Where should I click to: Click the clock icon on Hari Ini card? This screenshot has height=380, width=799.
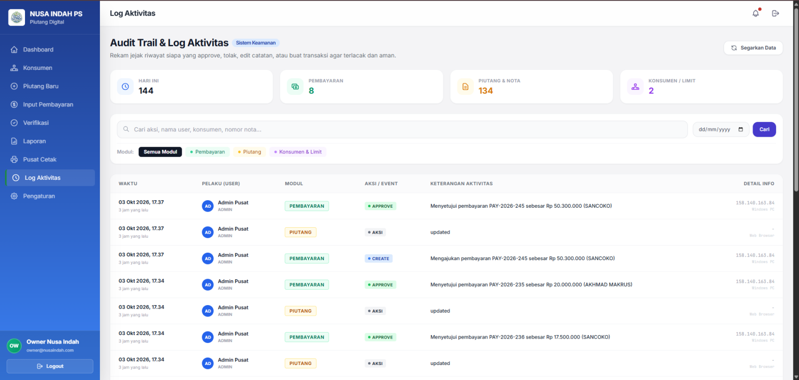pyautogui.click(x=125, y=86)
